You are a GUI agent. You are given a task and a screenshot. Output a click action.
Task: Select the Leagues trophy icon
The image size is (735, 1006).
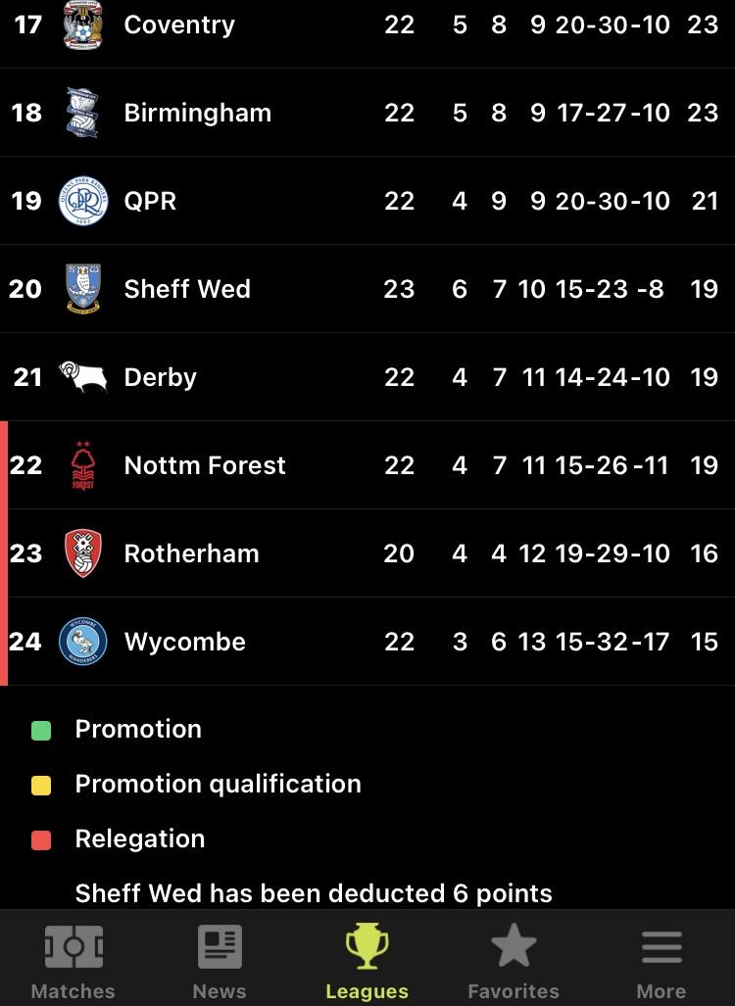click(367, 945)
